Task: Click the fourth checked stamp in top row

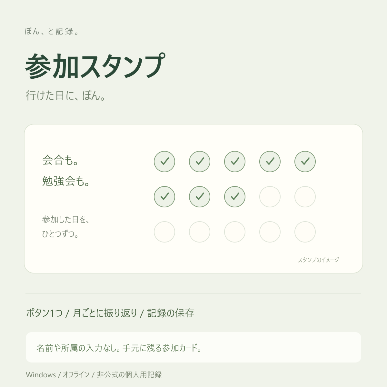Action: point(270,162)
